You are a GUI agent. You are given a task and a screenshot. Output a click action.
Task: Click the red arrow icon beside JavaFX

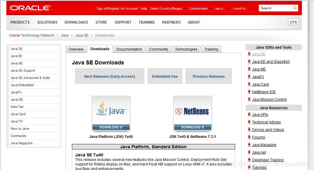249,77
